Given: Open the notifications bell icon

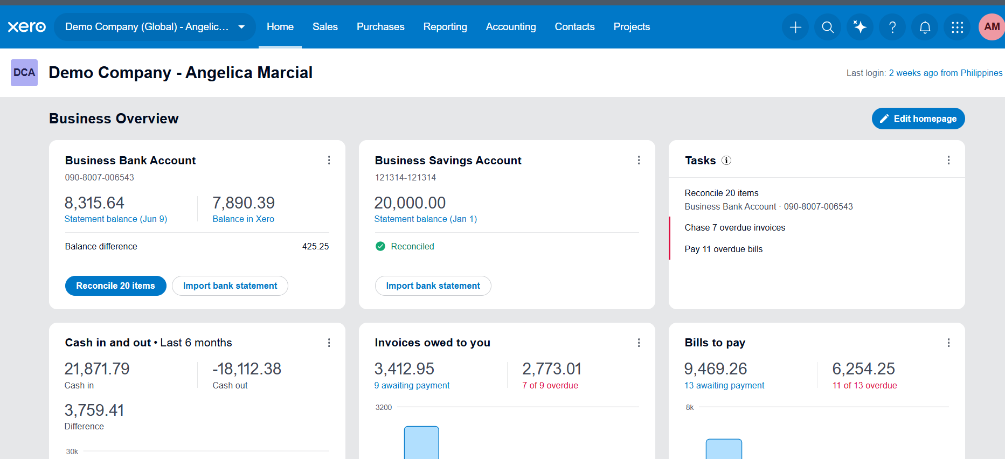Looking at the screenshot, I should coord(925,27).
